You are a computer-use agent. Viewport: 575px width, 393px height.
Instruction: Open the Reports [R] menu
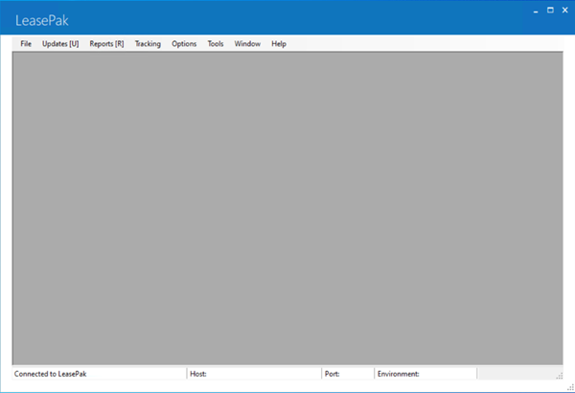106,44
